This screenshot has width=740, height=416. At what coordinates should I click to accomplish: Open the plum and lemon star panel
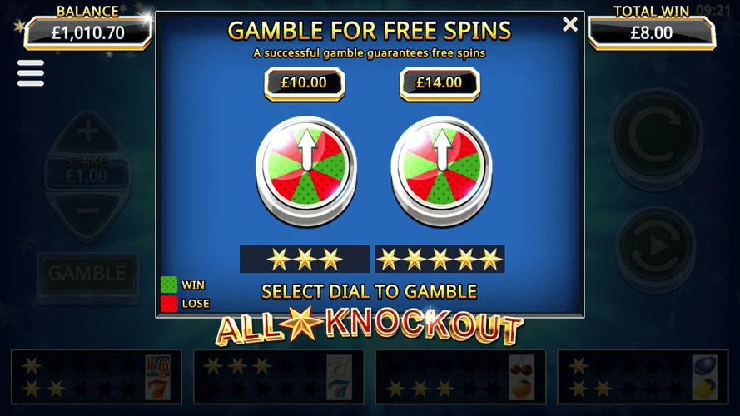643,377
